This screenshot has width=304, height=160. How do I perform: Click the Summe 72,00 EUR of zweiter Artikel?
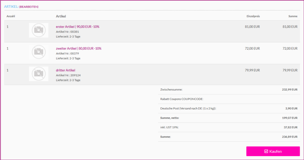[x=290, y=48]
